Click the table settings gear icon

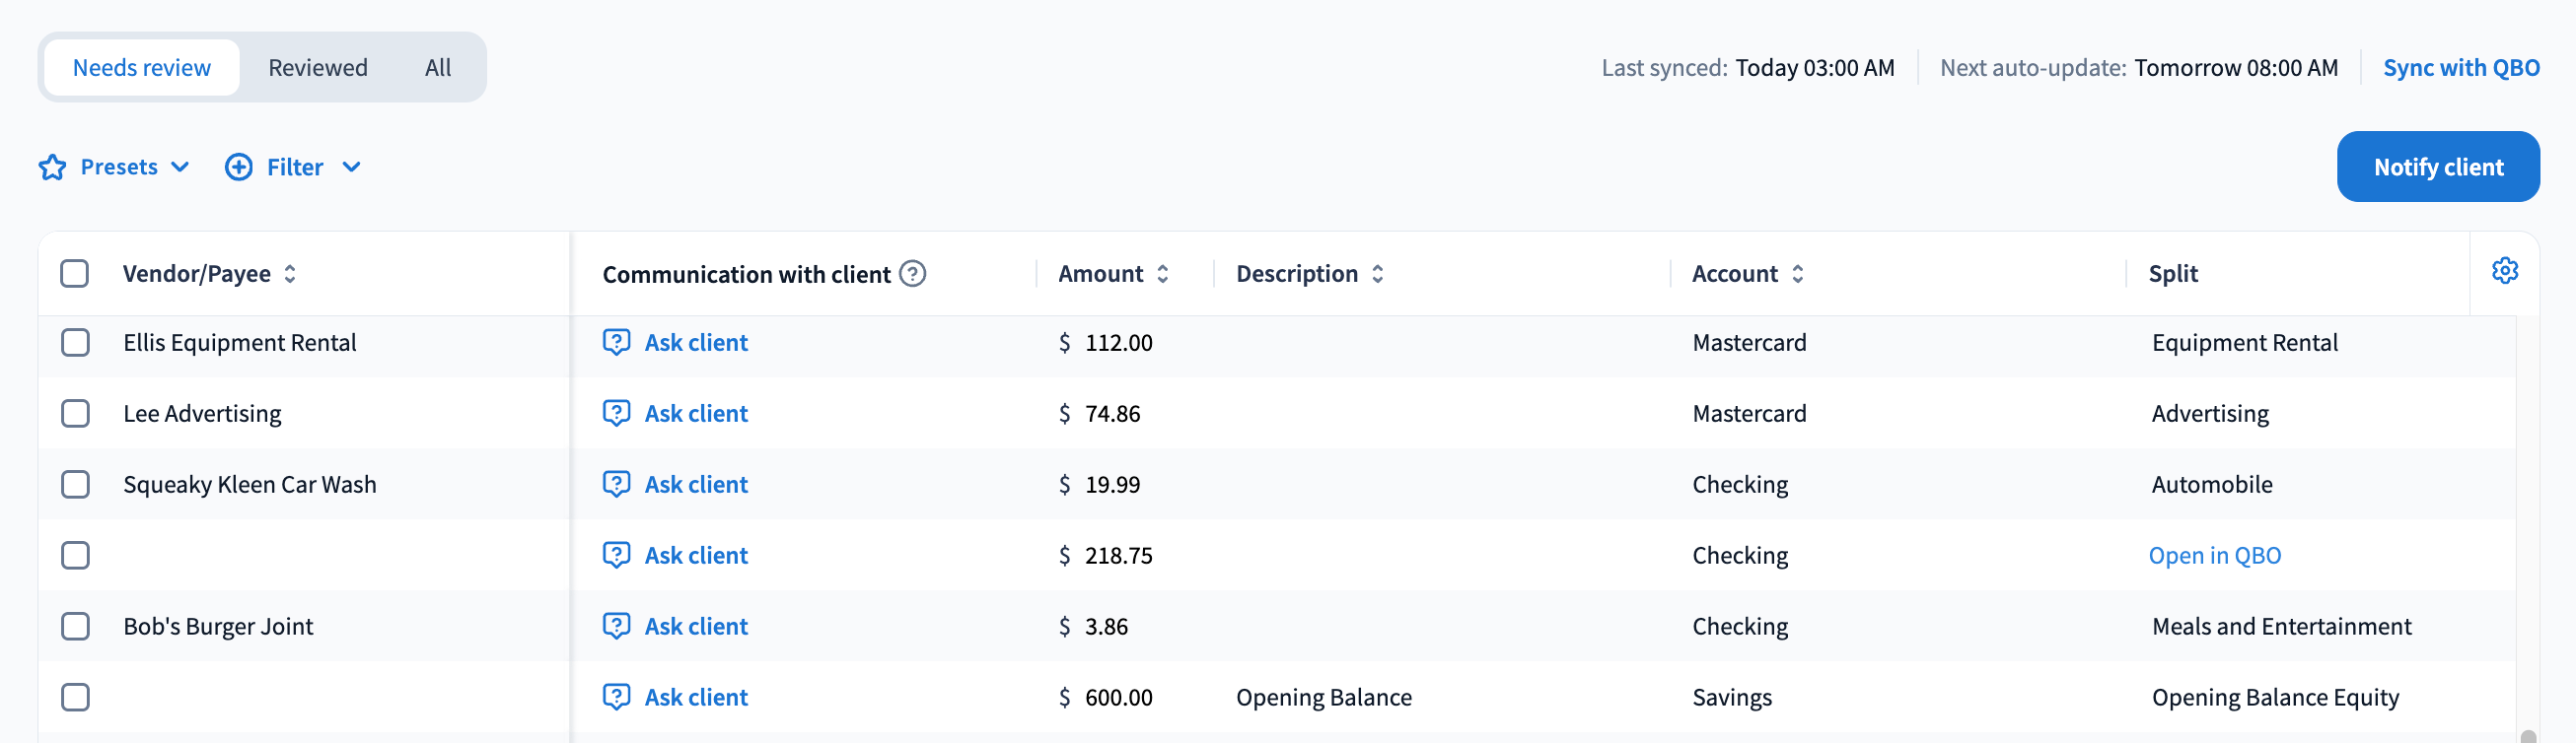coord(2504,271)
